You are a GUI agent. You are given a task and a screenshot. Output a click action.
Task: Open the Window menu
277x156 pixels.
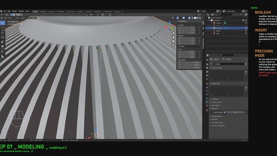coord(21,11)
